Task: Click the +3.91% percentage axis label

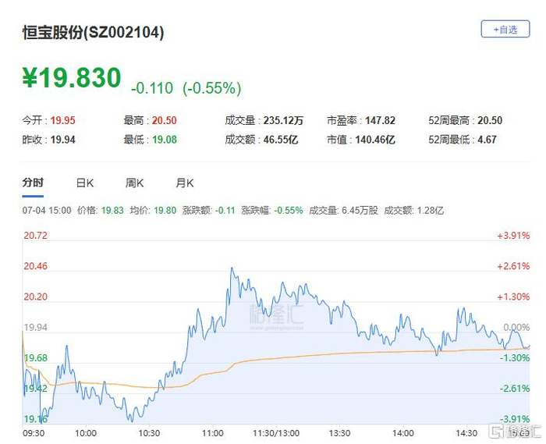Action: coord(513,236)
